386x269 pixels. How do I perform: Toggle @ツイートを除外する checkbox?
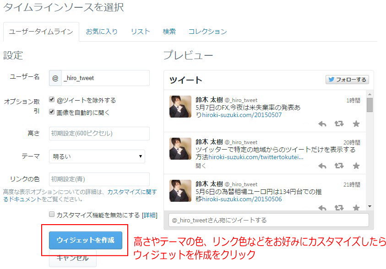click(x=52, y=99)
